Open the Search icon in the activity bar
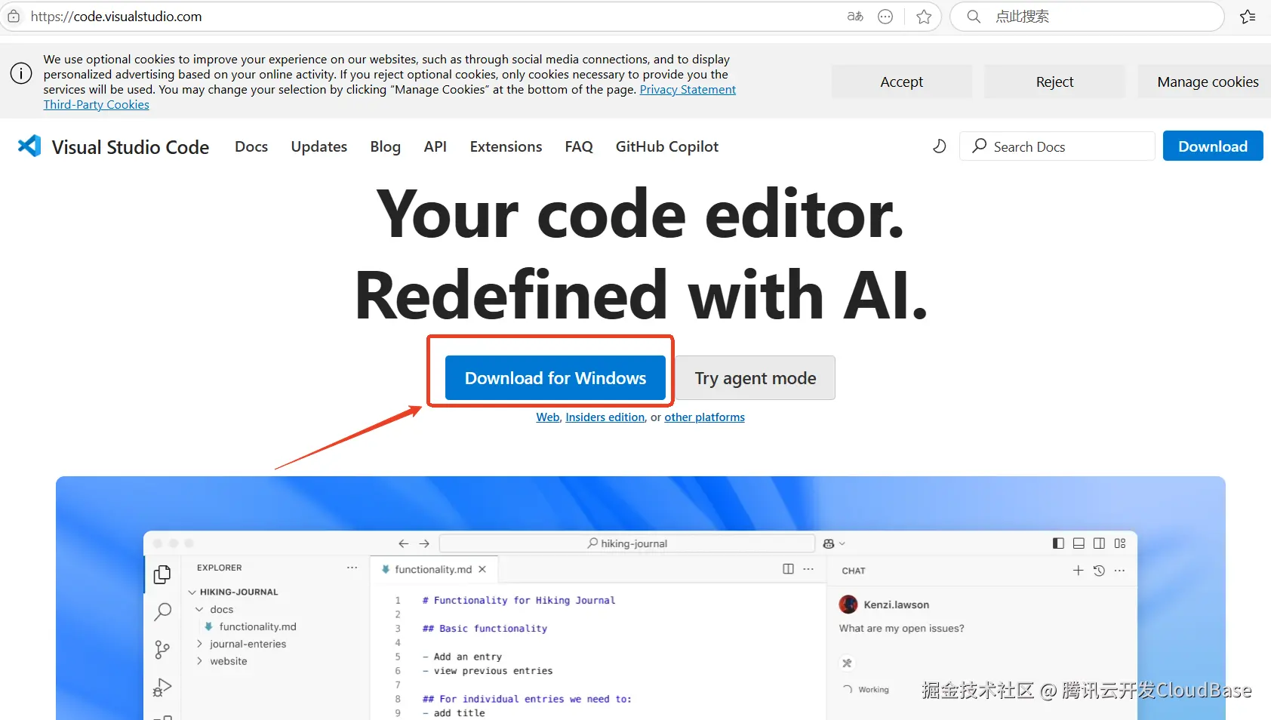Screen dimensions: 1271x720 162,611
